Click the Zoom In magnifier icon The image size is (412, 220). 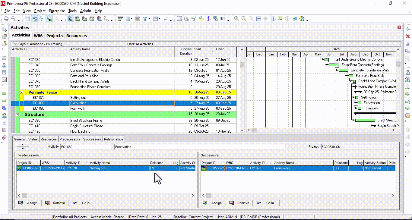coord(237,19)
